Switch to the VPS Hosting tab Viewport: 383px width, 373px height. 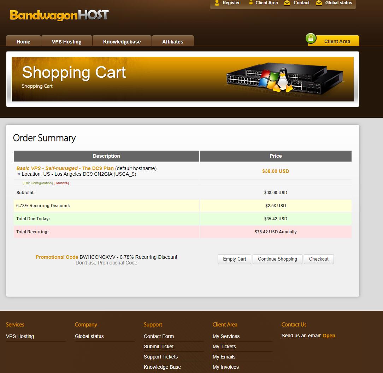coord(67,41)
